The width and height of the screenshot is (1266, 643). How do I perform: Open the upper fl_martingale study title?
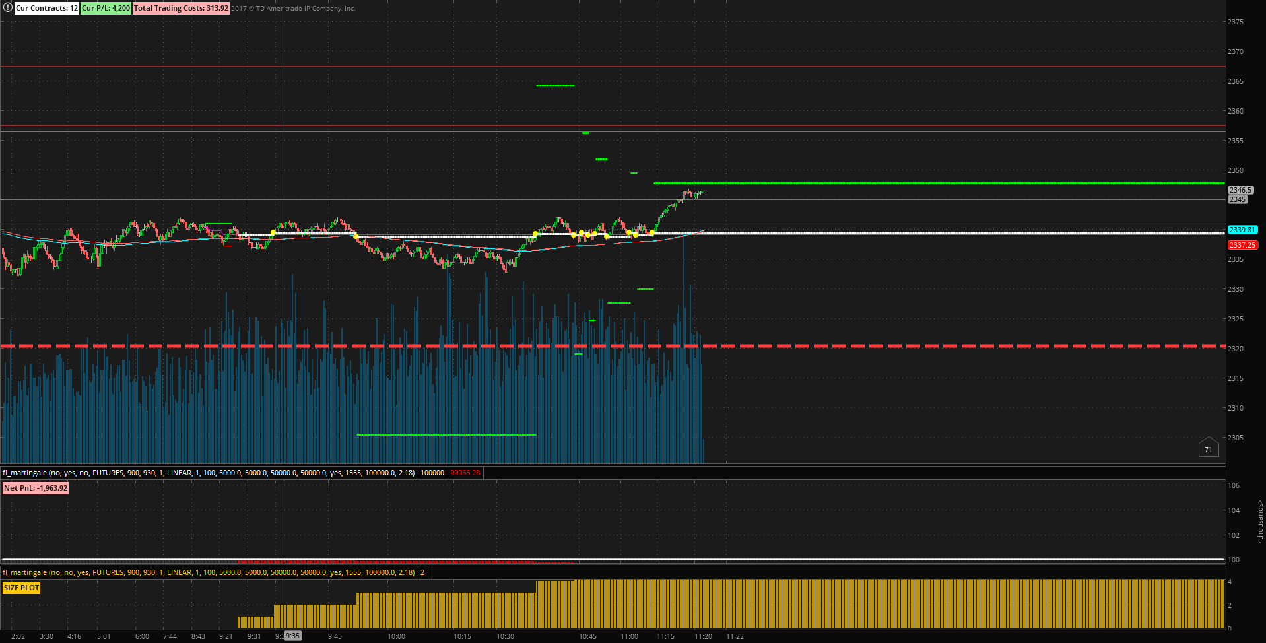click(x=209, y=473)
